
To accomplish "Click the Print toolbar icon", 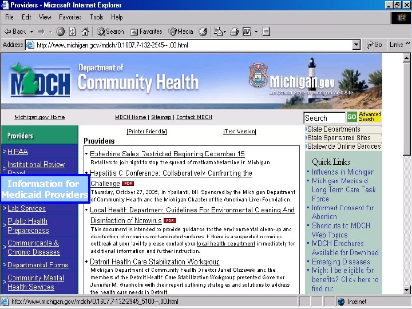I will [x=234, y=32].
